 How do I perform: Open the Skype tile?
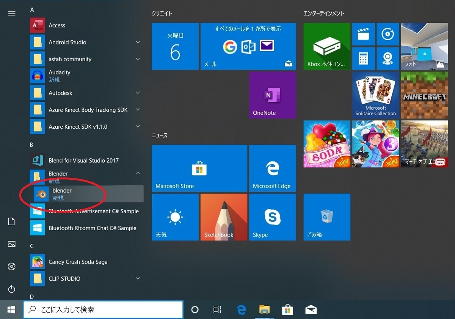(272, 217)
